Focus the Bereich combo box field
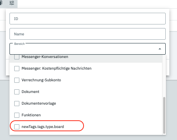The image size is (177, 140). pyautogui.click(x=88, y=49)
